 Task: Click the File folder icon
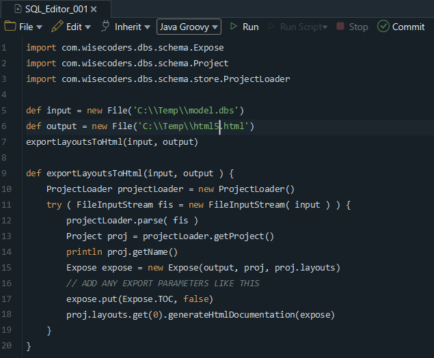pyautogui.click(x=10, y=26)
